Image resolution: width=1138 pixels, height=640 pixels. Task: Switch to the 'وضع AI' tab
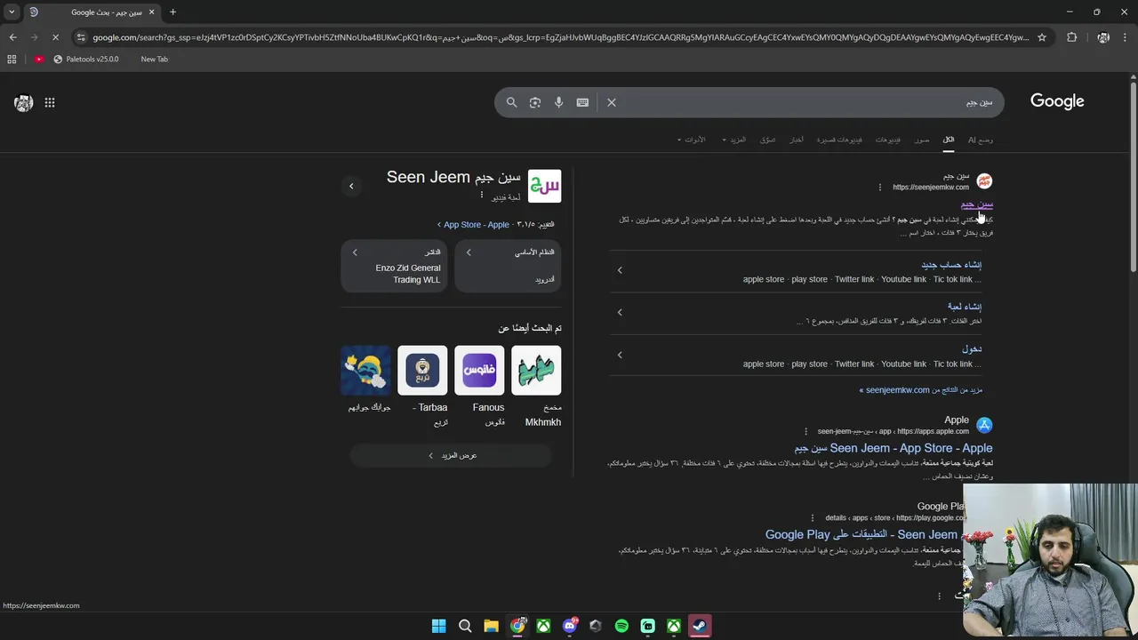[981, 140]
